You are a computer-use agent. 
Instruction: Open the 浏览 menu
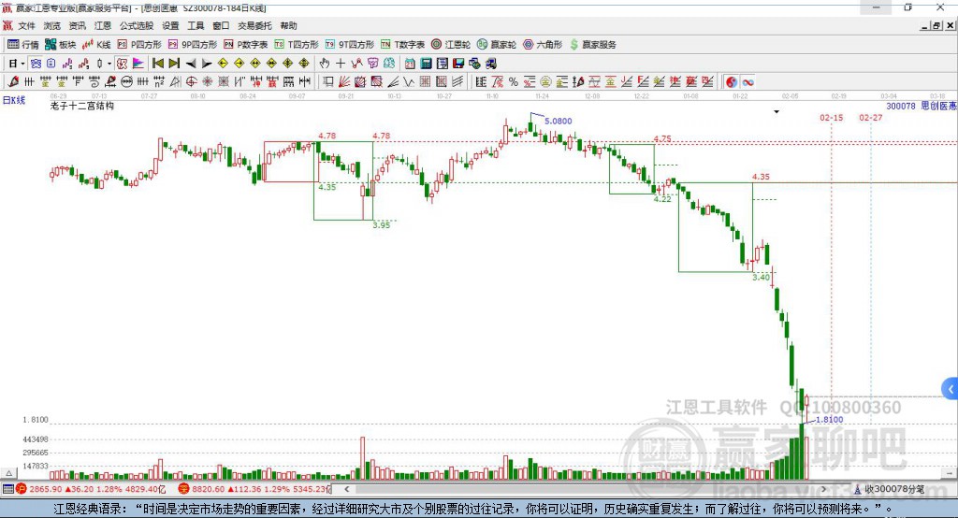pos(52,25)
